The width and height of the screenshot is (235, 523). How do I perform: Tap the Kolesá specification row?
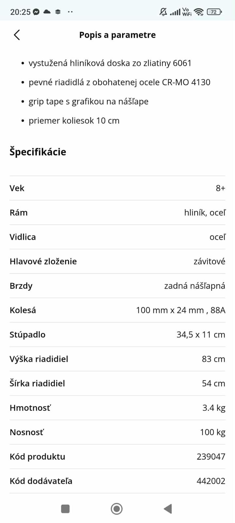[x=117, y=310]
